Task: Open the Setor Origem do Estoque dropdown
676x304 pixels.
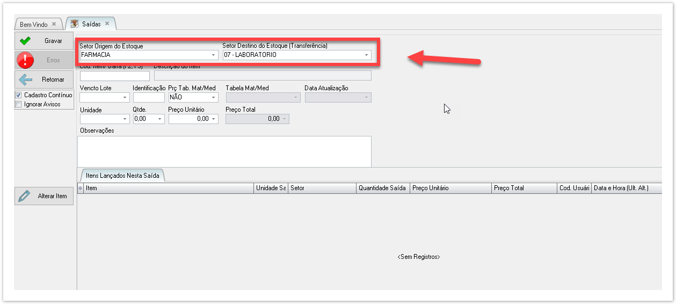Action: coord(213,55)
